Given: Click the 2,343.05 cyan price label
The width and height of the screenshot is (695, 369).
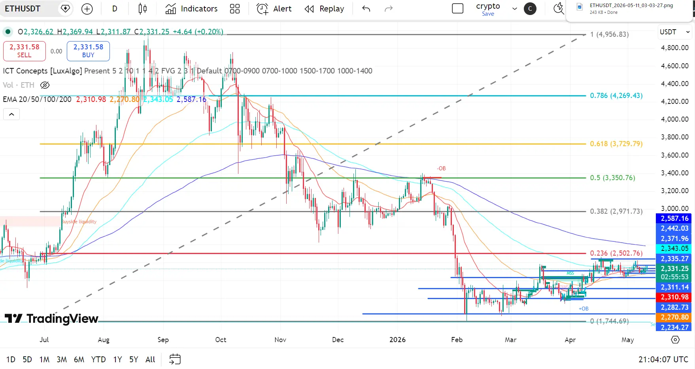Looking at the screenshot, I should 674,249.
